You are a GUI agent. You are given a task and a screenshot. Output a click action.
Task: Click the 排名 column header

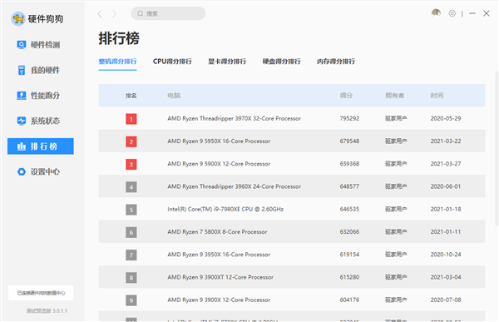point(131,96)
